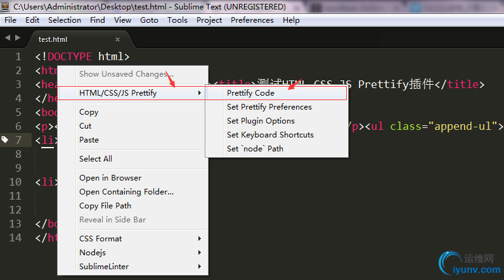This screenshot has height=280, width=504.
Task: Click the bookmark marker on line 7
Action: pyautogui.click(x=5, y=139)
